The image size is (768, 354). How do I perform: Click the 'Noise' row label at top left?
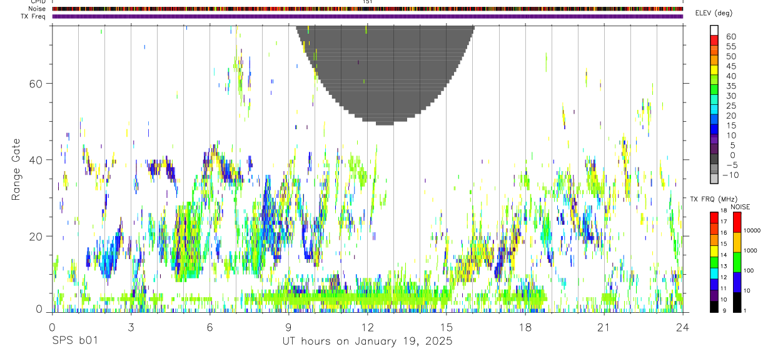point(38,9)
